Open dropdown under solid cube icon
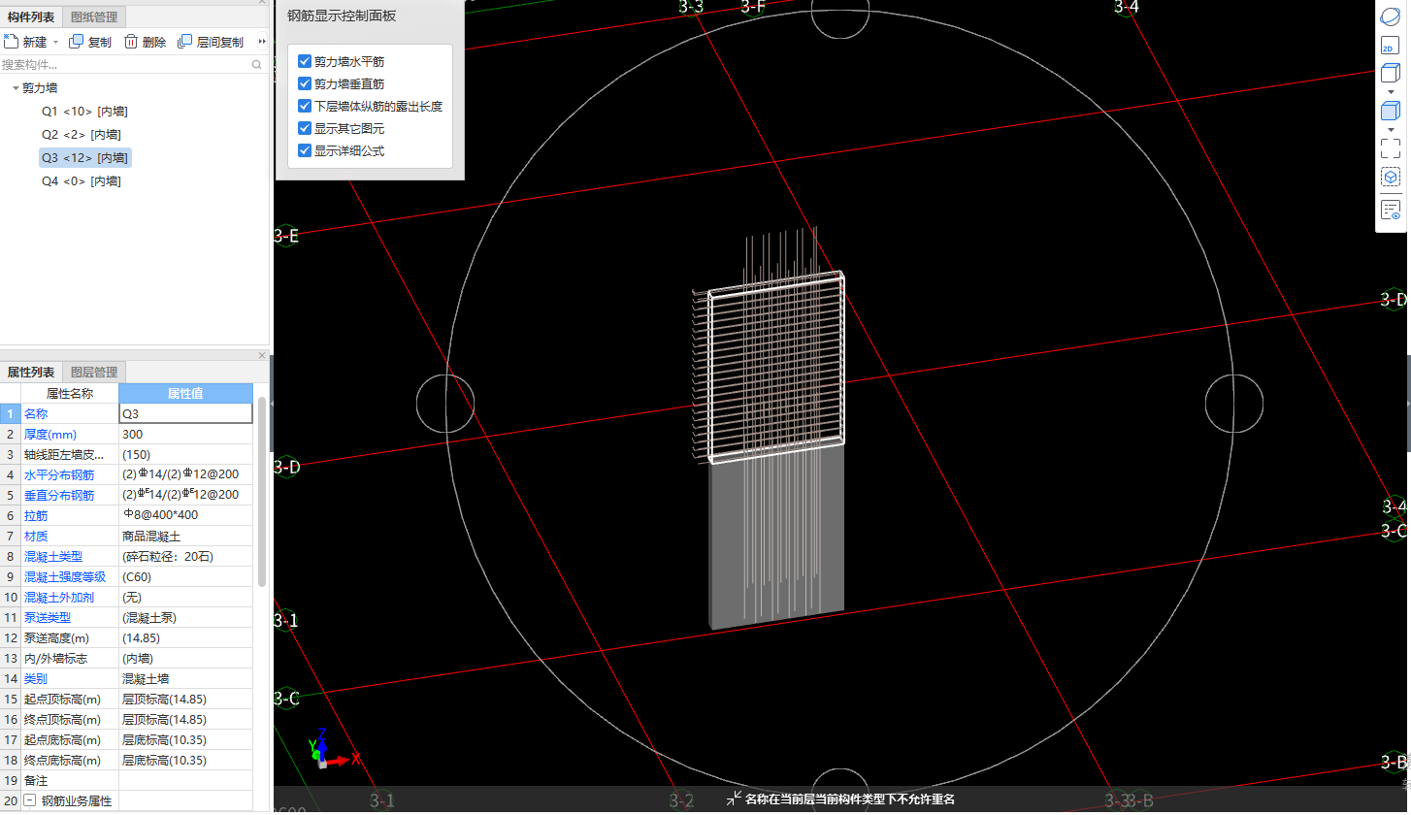1411x815 pixels. (x=1390, y=129)
